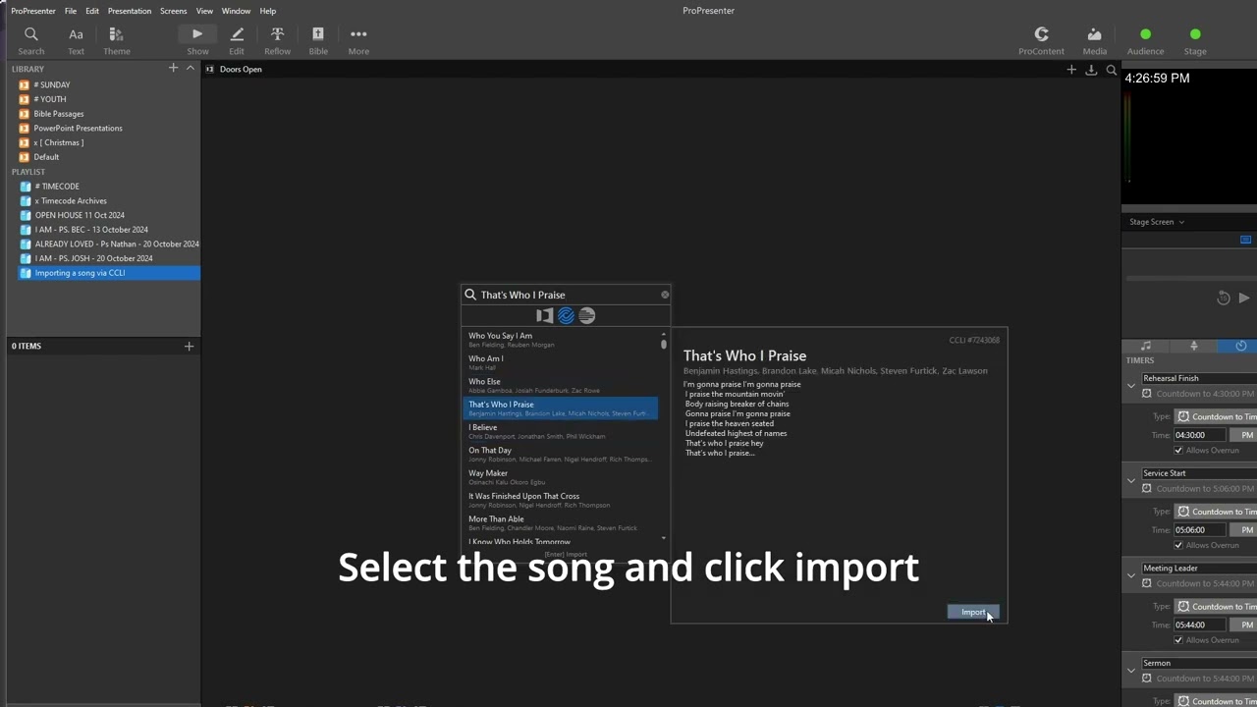This screenshot has height=707, width=1257.
Task: Select the SongSelect CCLI search source icon
Action: coord(566,315)
